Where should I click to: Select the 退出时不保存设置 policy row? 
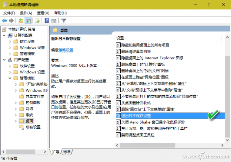coord(170,116)
